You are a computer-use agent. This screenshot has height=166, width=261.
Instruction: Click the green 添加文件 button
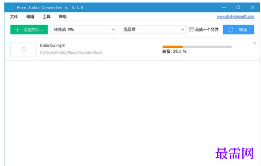click(x=29, y=30)
